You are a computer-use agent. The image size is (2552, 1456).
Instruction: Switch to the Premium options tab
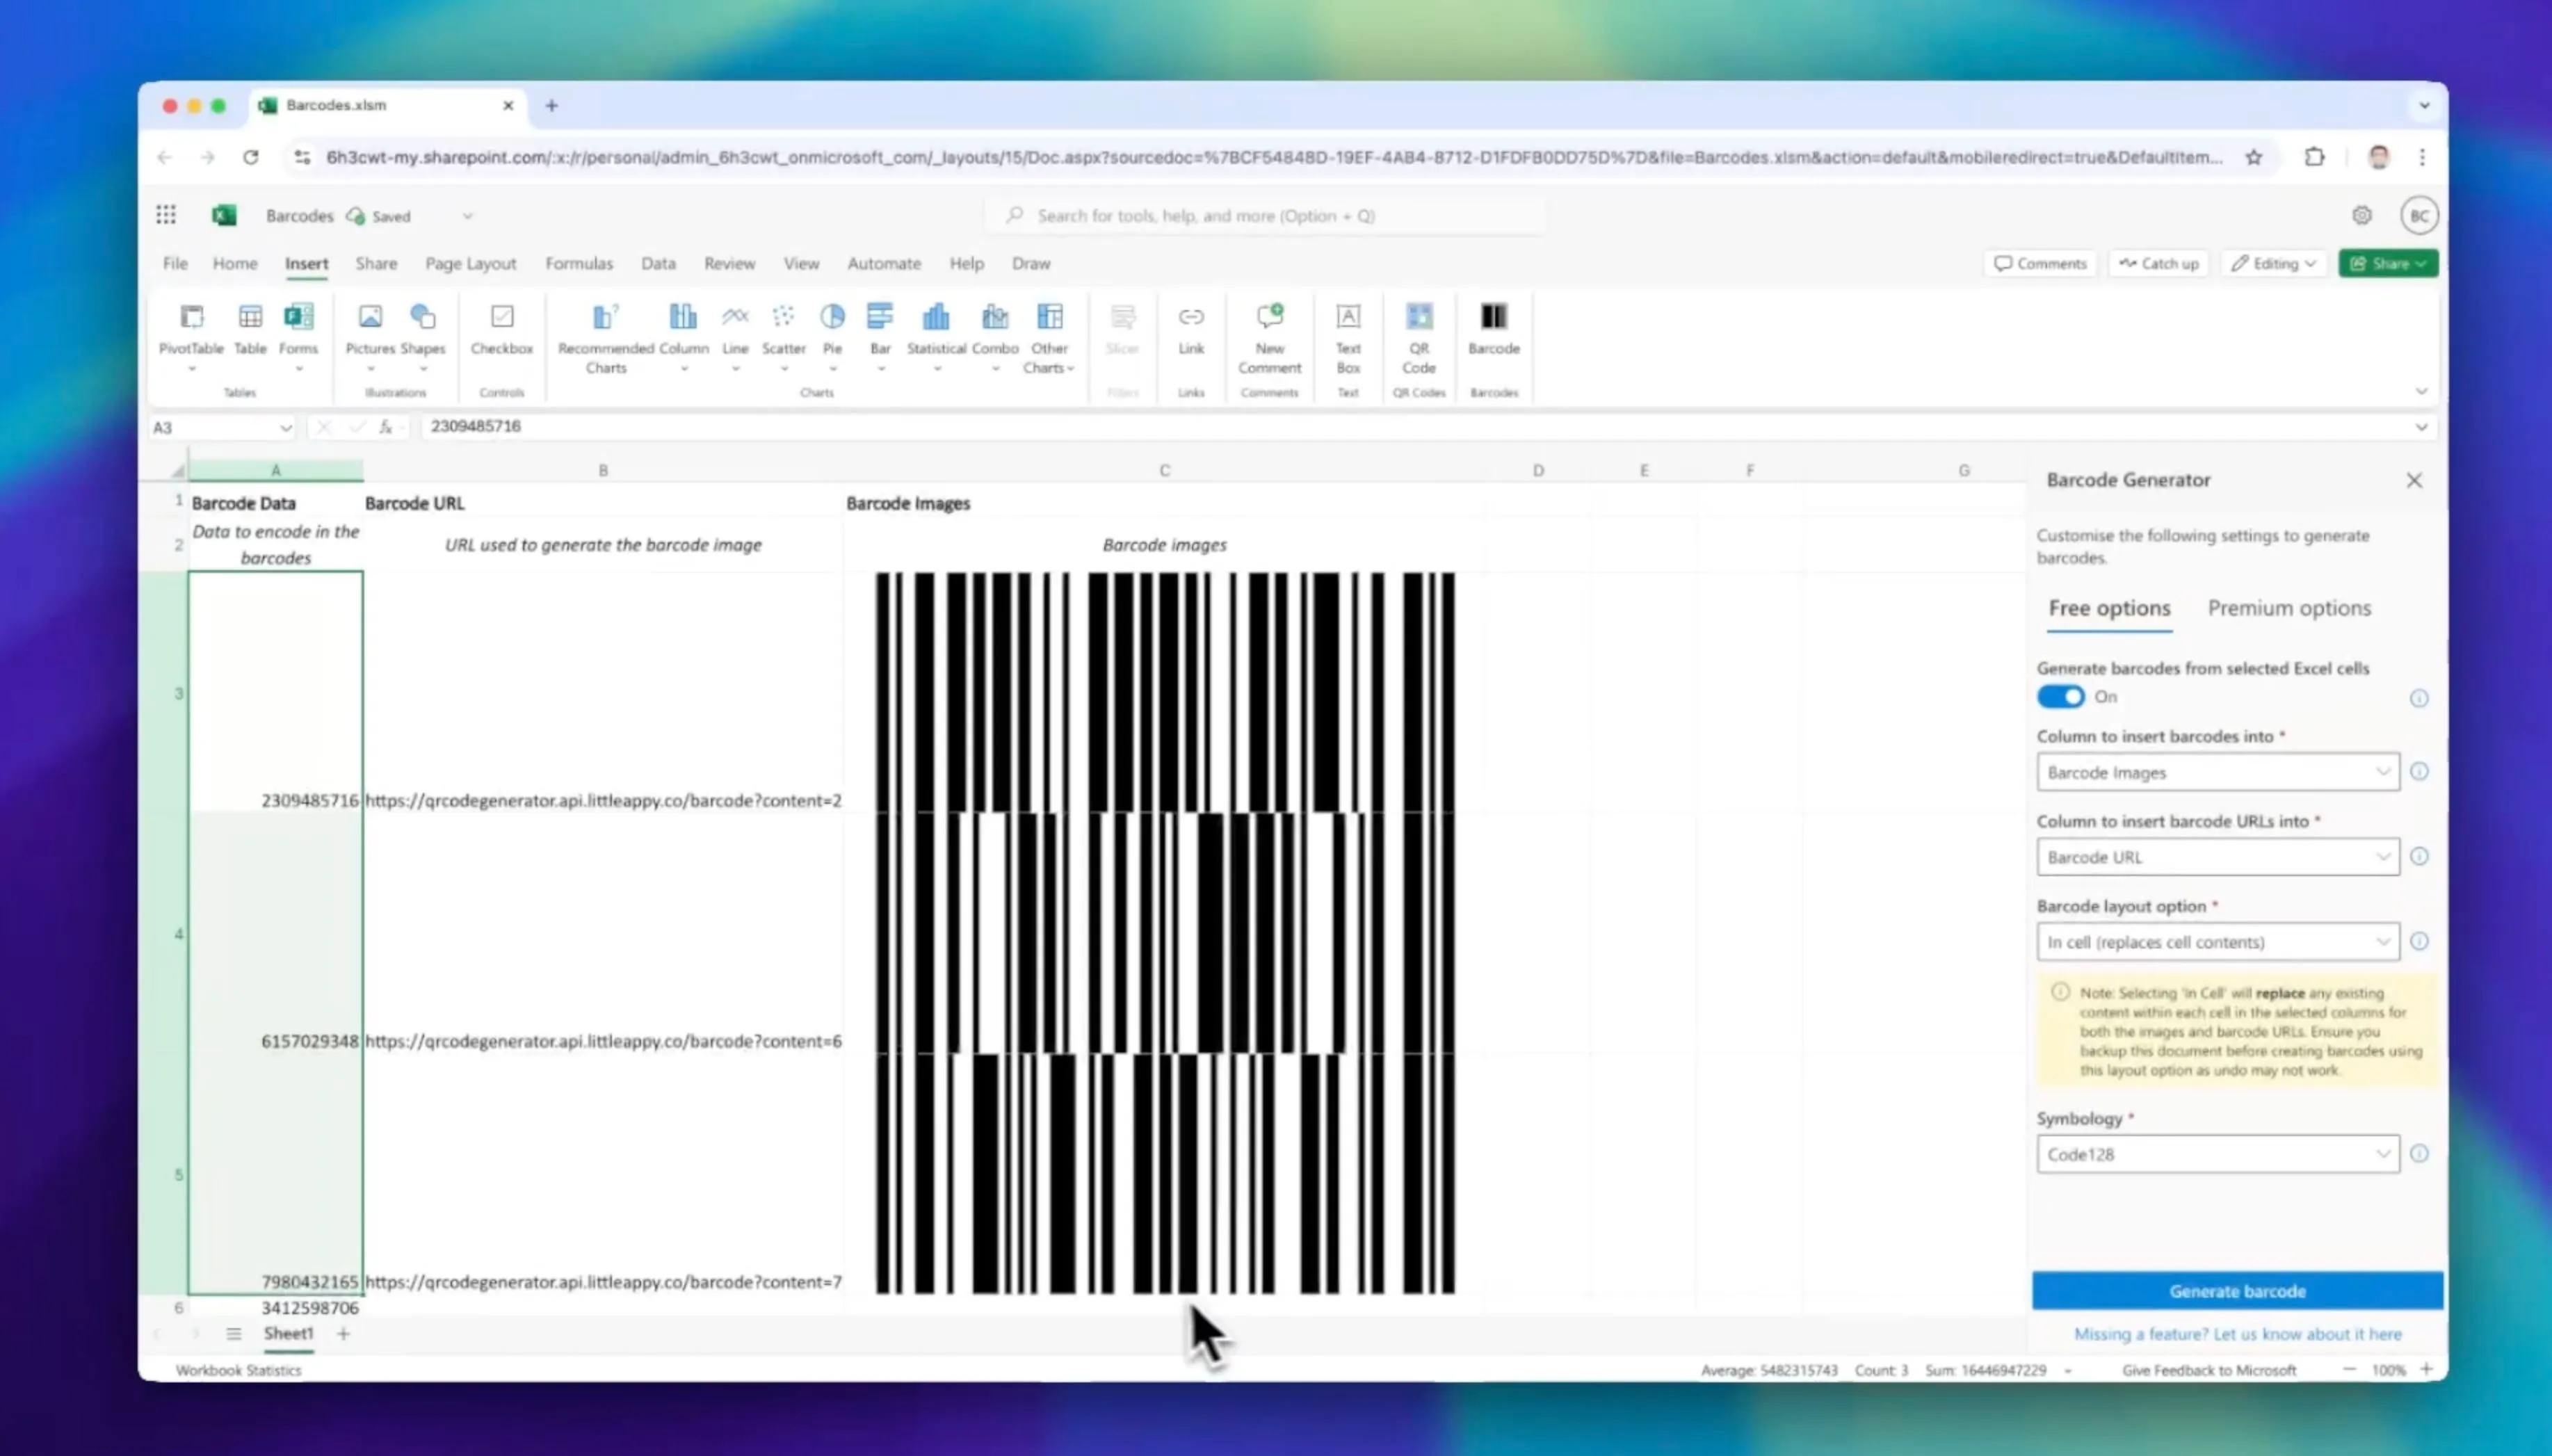pyautogui.click(x=2289, y=607)
